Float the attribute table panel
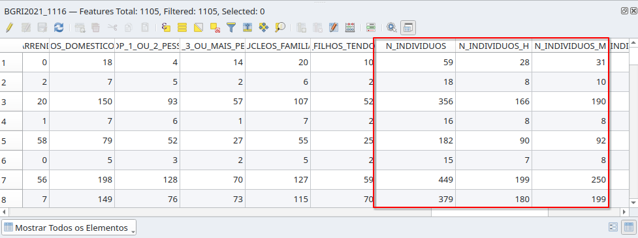The width and height of the screenshot is (638, 238). pos(624,11)
